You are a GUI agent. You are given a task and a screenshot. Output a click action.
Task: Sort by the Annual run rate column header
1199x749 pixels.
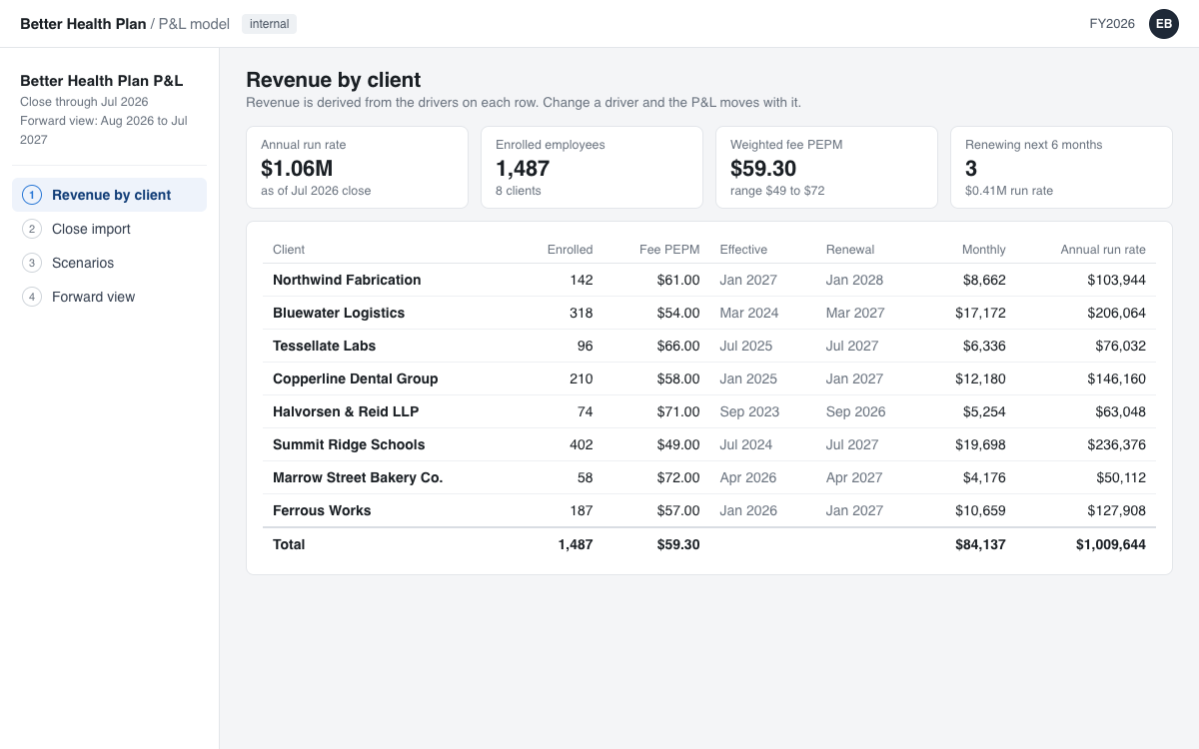1103,250
